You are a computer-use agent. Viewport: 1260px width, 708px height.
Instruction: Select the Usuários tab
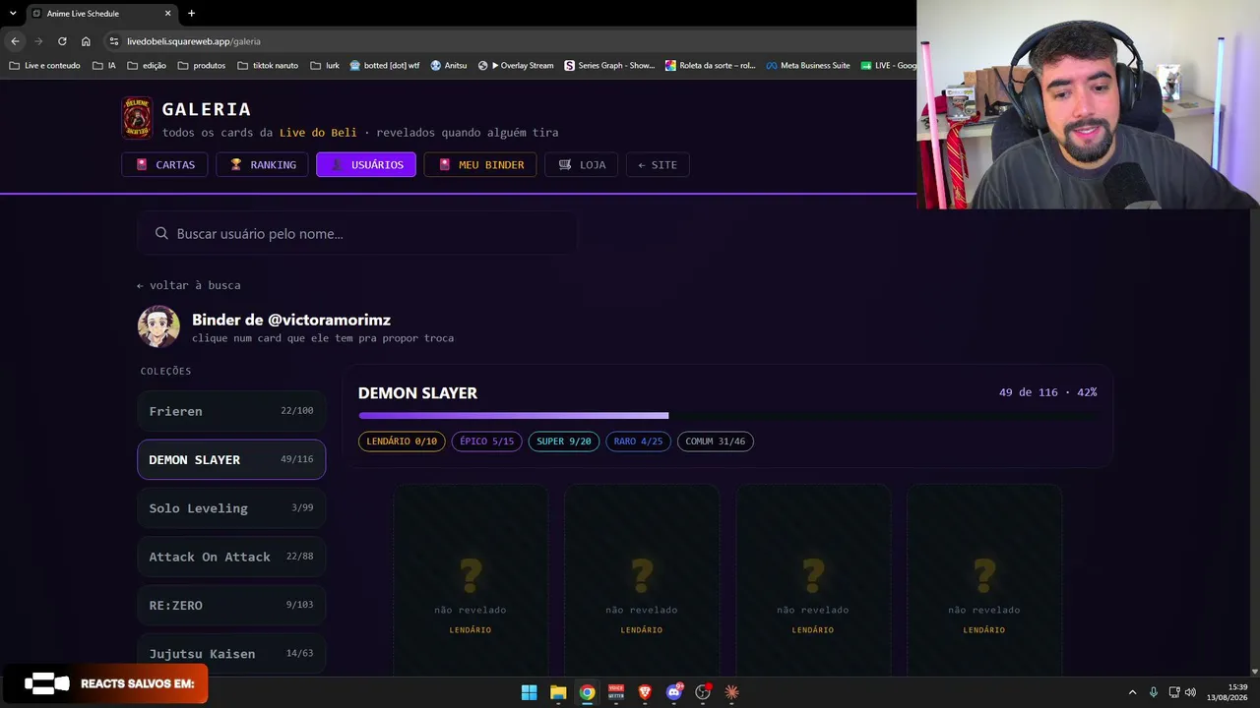coord(366,165)
